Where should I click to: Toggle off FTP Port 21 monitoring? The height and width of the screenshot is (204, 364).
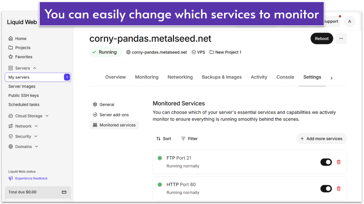coord(326,162)
